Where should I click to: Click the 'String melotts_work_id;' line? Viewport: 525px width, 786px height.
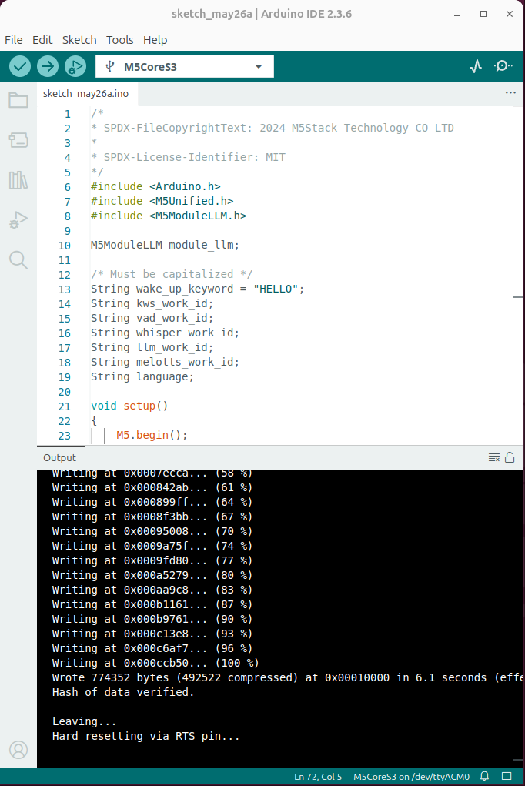[165, 362]
